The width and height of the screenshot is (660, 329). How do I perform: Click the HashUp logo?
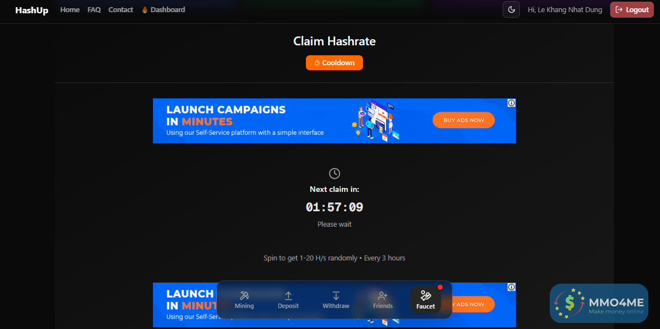[32, 10]
